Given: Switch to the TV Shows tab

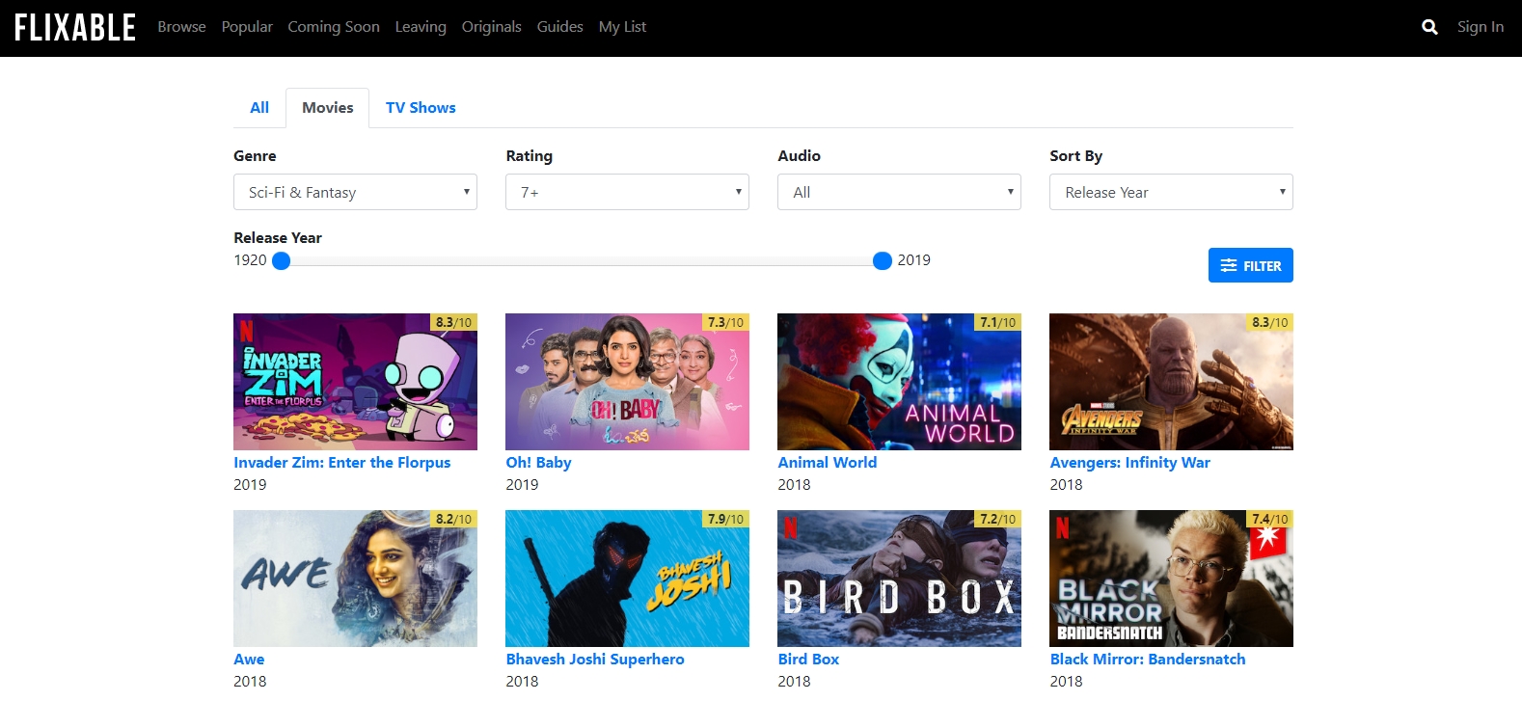Looking at the screenshot, I should [421, 108].
